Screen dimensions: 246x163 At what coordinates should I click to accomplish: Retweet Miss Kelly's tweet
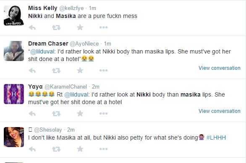click(x=56, y=28)
